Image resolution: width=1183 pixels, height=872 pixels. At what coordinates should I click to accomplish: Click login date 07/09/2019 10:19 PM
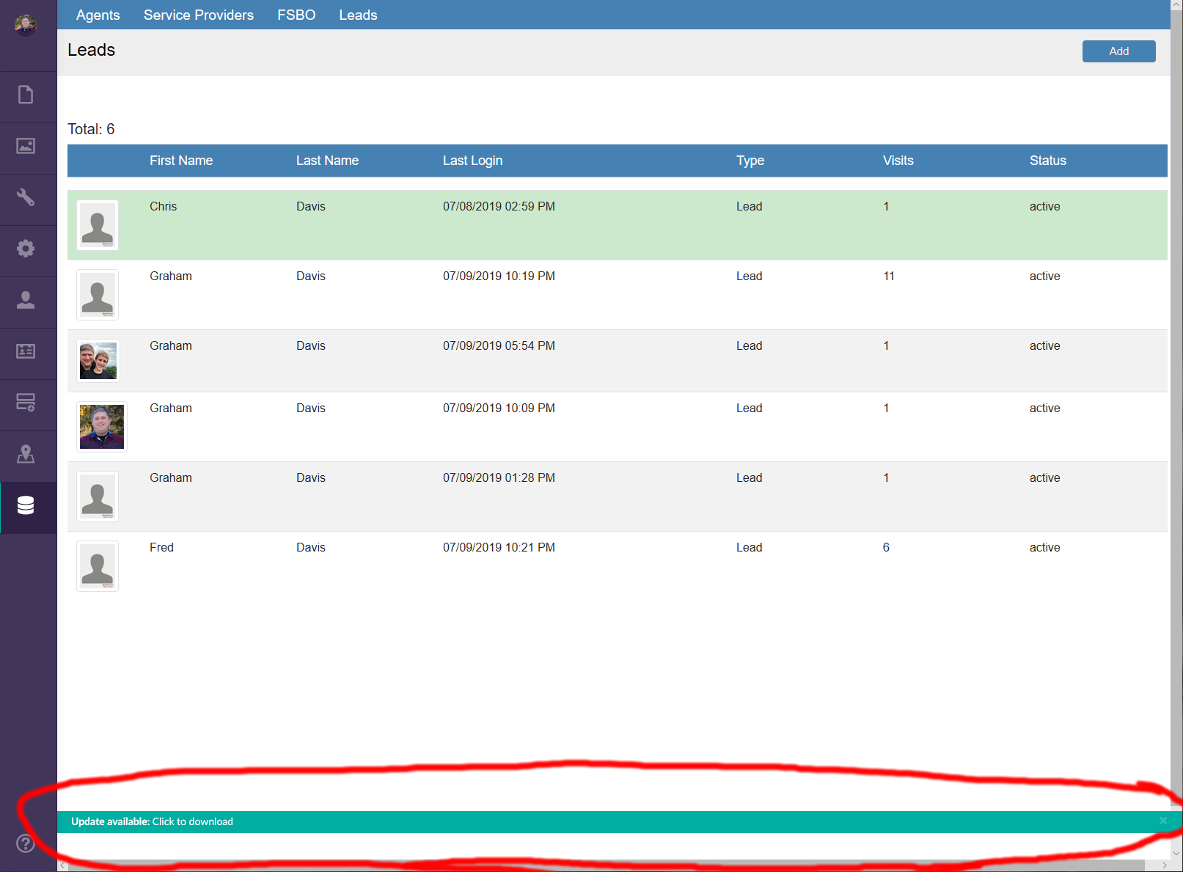coord(499,276)
